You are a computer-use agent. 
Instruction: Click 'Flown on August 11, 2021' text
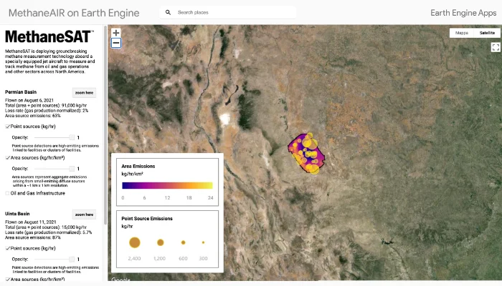30,222
